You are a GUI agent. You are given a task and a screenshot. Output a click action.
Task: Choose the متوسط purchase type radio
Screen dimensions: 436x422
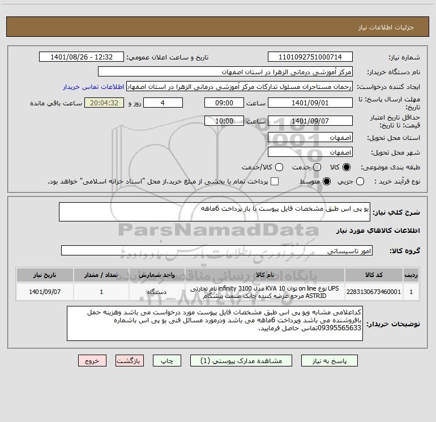click(327, 181)
